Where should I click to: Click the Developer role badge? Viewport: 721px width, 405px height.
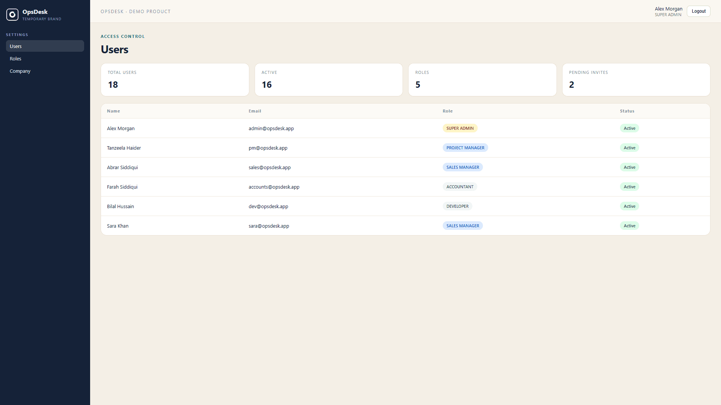457,206
